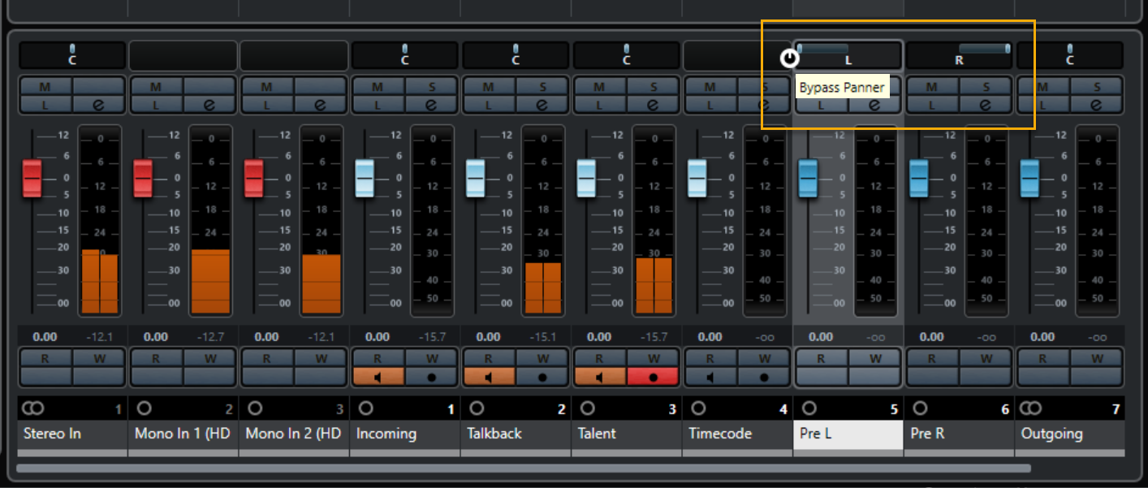Viewport: 1148px width, 488px height.
Task: Turn off the monitor button on Incoming
Action: tap(378, 377)
